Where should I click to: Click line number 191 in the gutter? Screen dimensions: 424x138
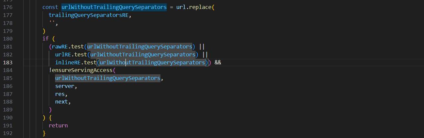click(8, 125)
